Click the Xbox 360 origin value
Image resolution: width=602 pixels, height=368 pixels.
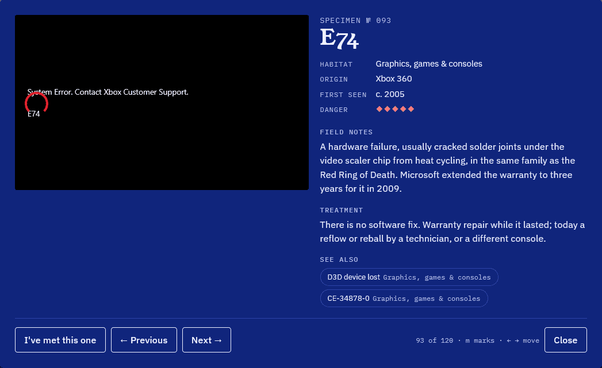coord(393,79)
